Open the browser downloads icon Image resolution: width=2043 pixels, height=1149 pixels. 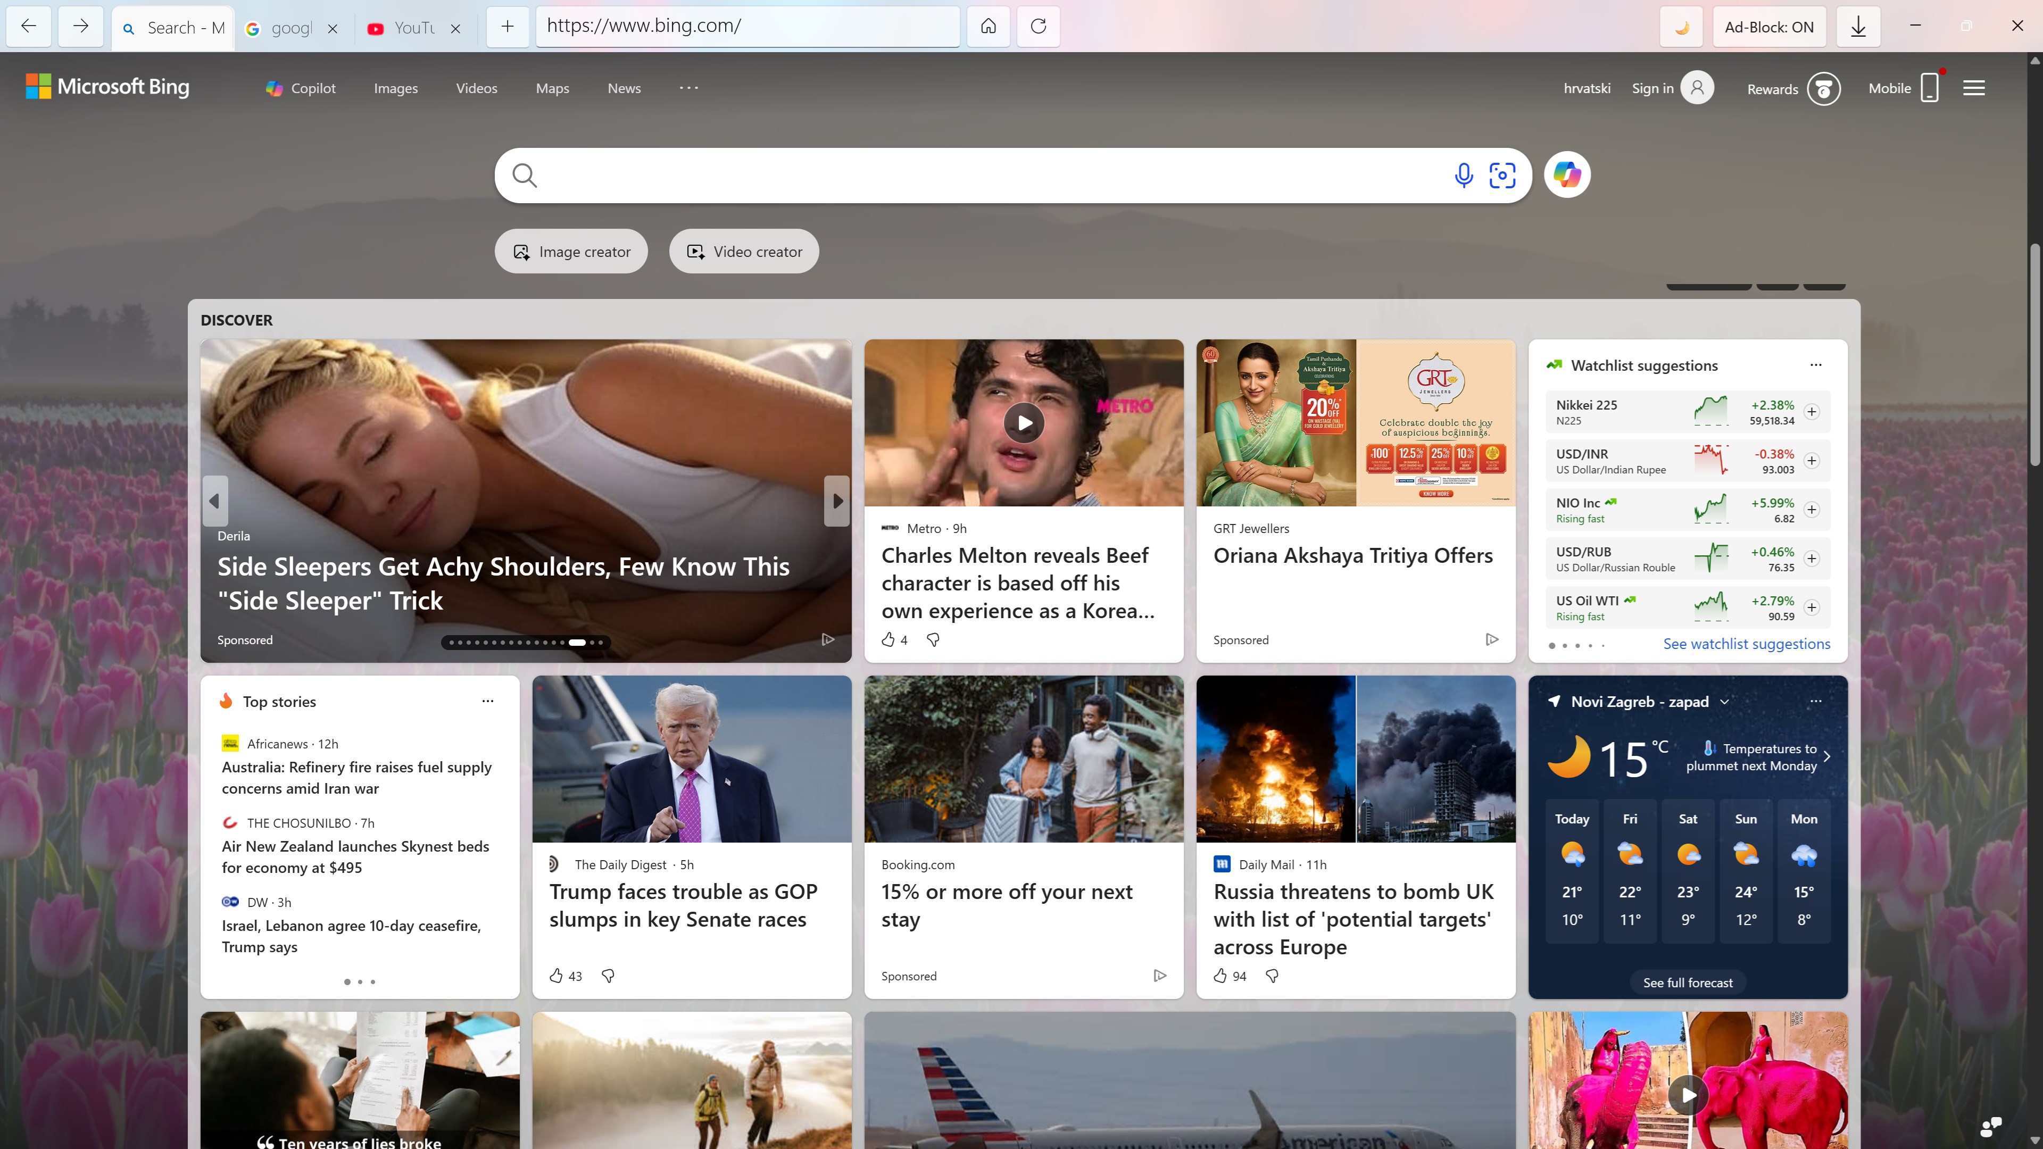coord(1858,26)
